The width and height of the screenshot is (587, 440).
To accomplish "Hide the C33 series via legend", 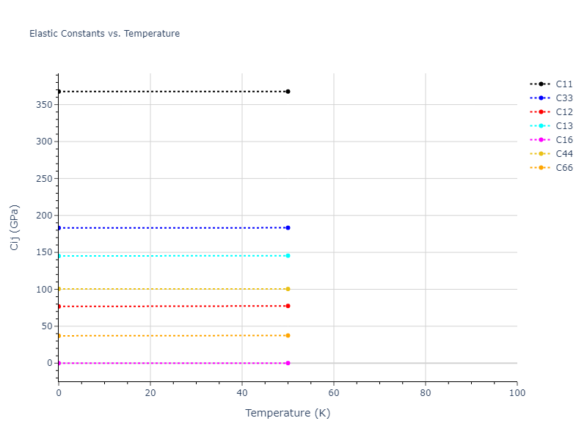I will coord(564,98).
